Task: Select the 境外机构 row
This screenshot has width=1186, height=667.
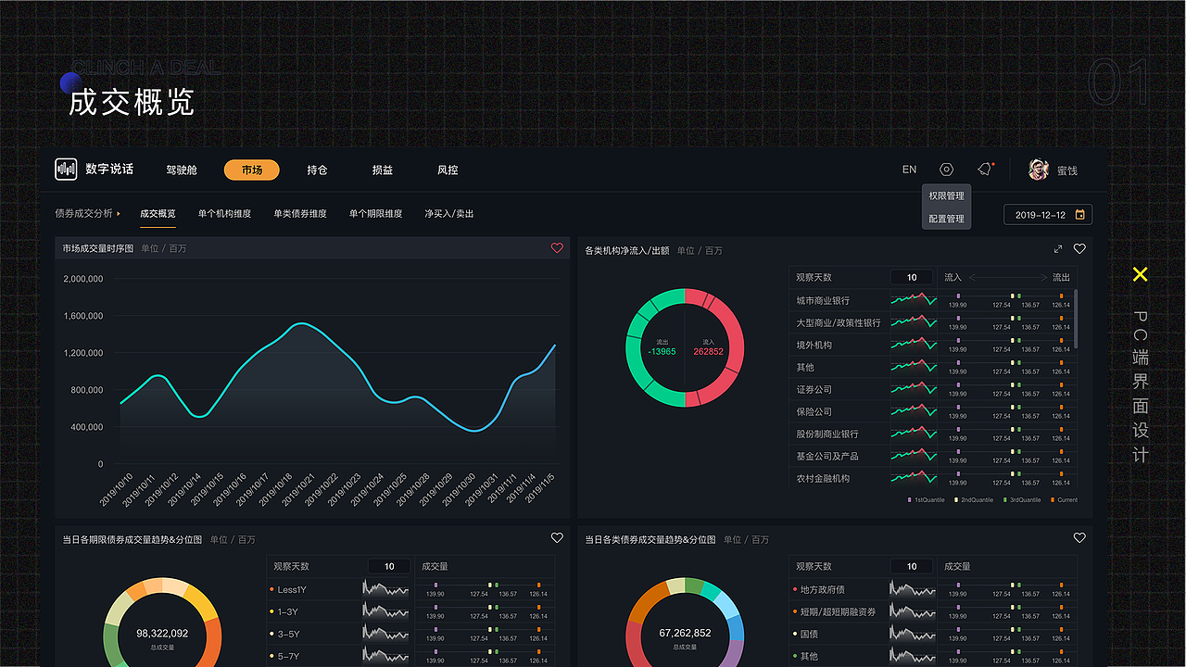Action: click(933, 345)
